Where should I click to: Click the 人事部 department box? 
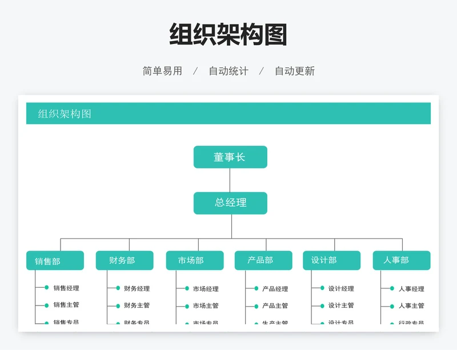tap(402, 260)
